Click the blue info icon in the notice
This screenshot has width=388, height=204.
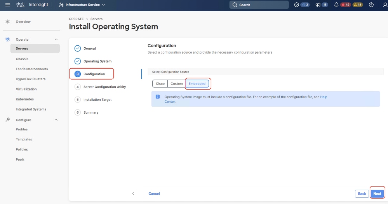coord(158,97)
